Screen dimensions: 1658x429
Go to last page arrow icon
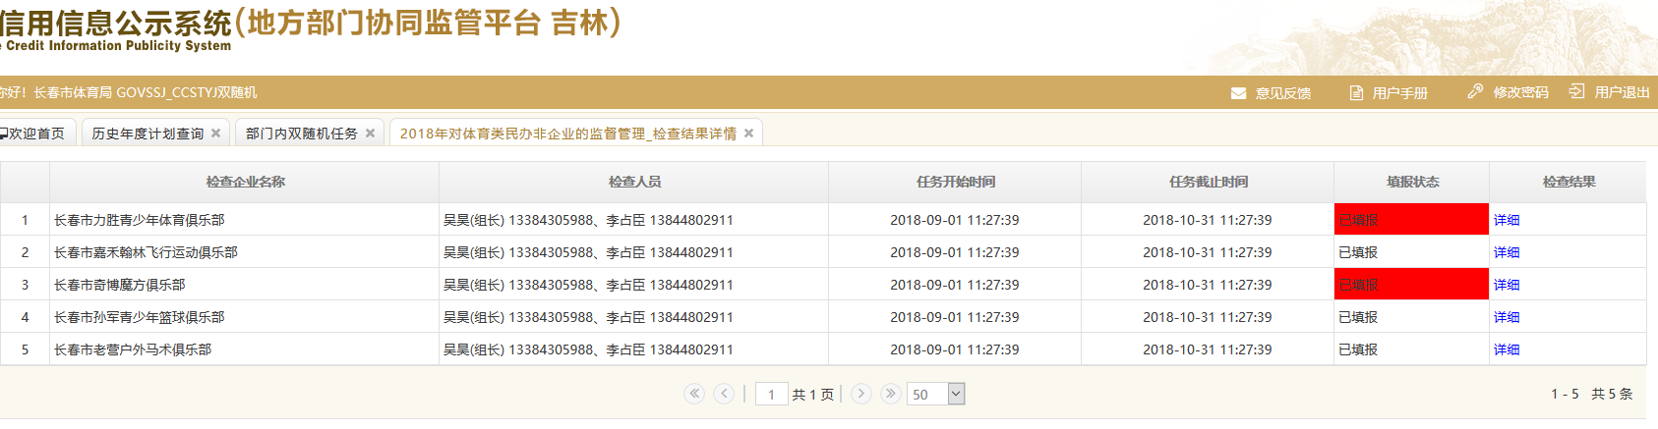890,394
